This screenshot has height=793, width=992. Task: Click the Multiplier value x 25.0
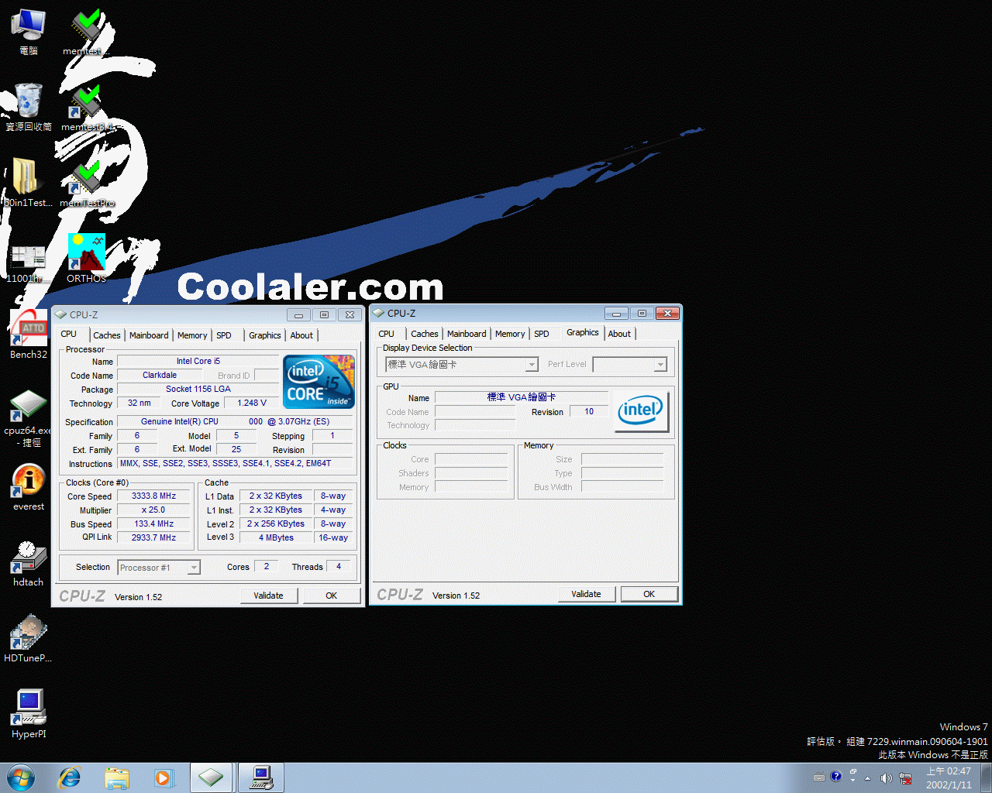coord(153,510)
